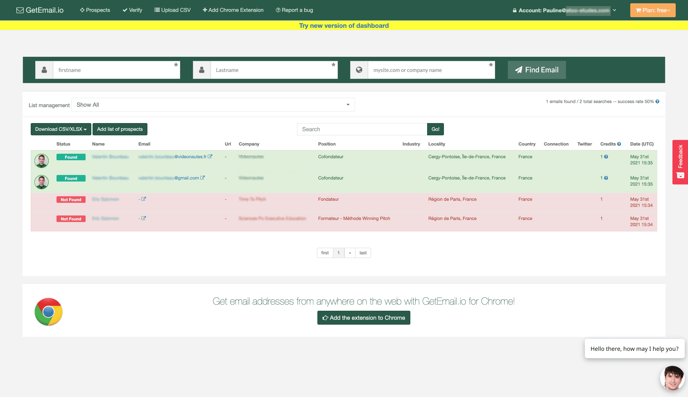Click the globe icon beside company field

[359, 70]
